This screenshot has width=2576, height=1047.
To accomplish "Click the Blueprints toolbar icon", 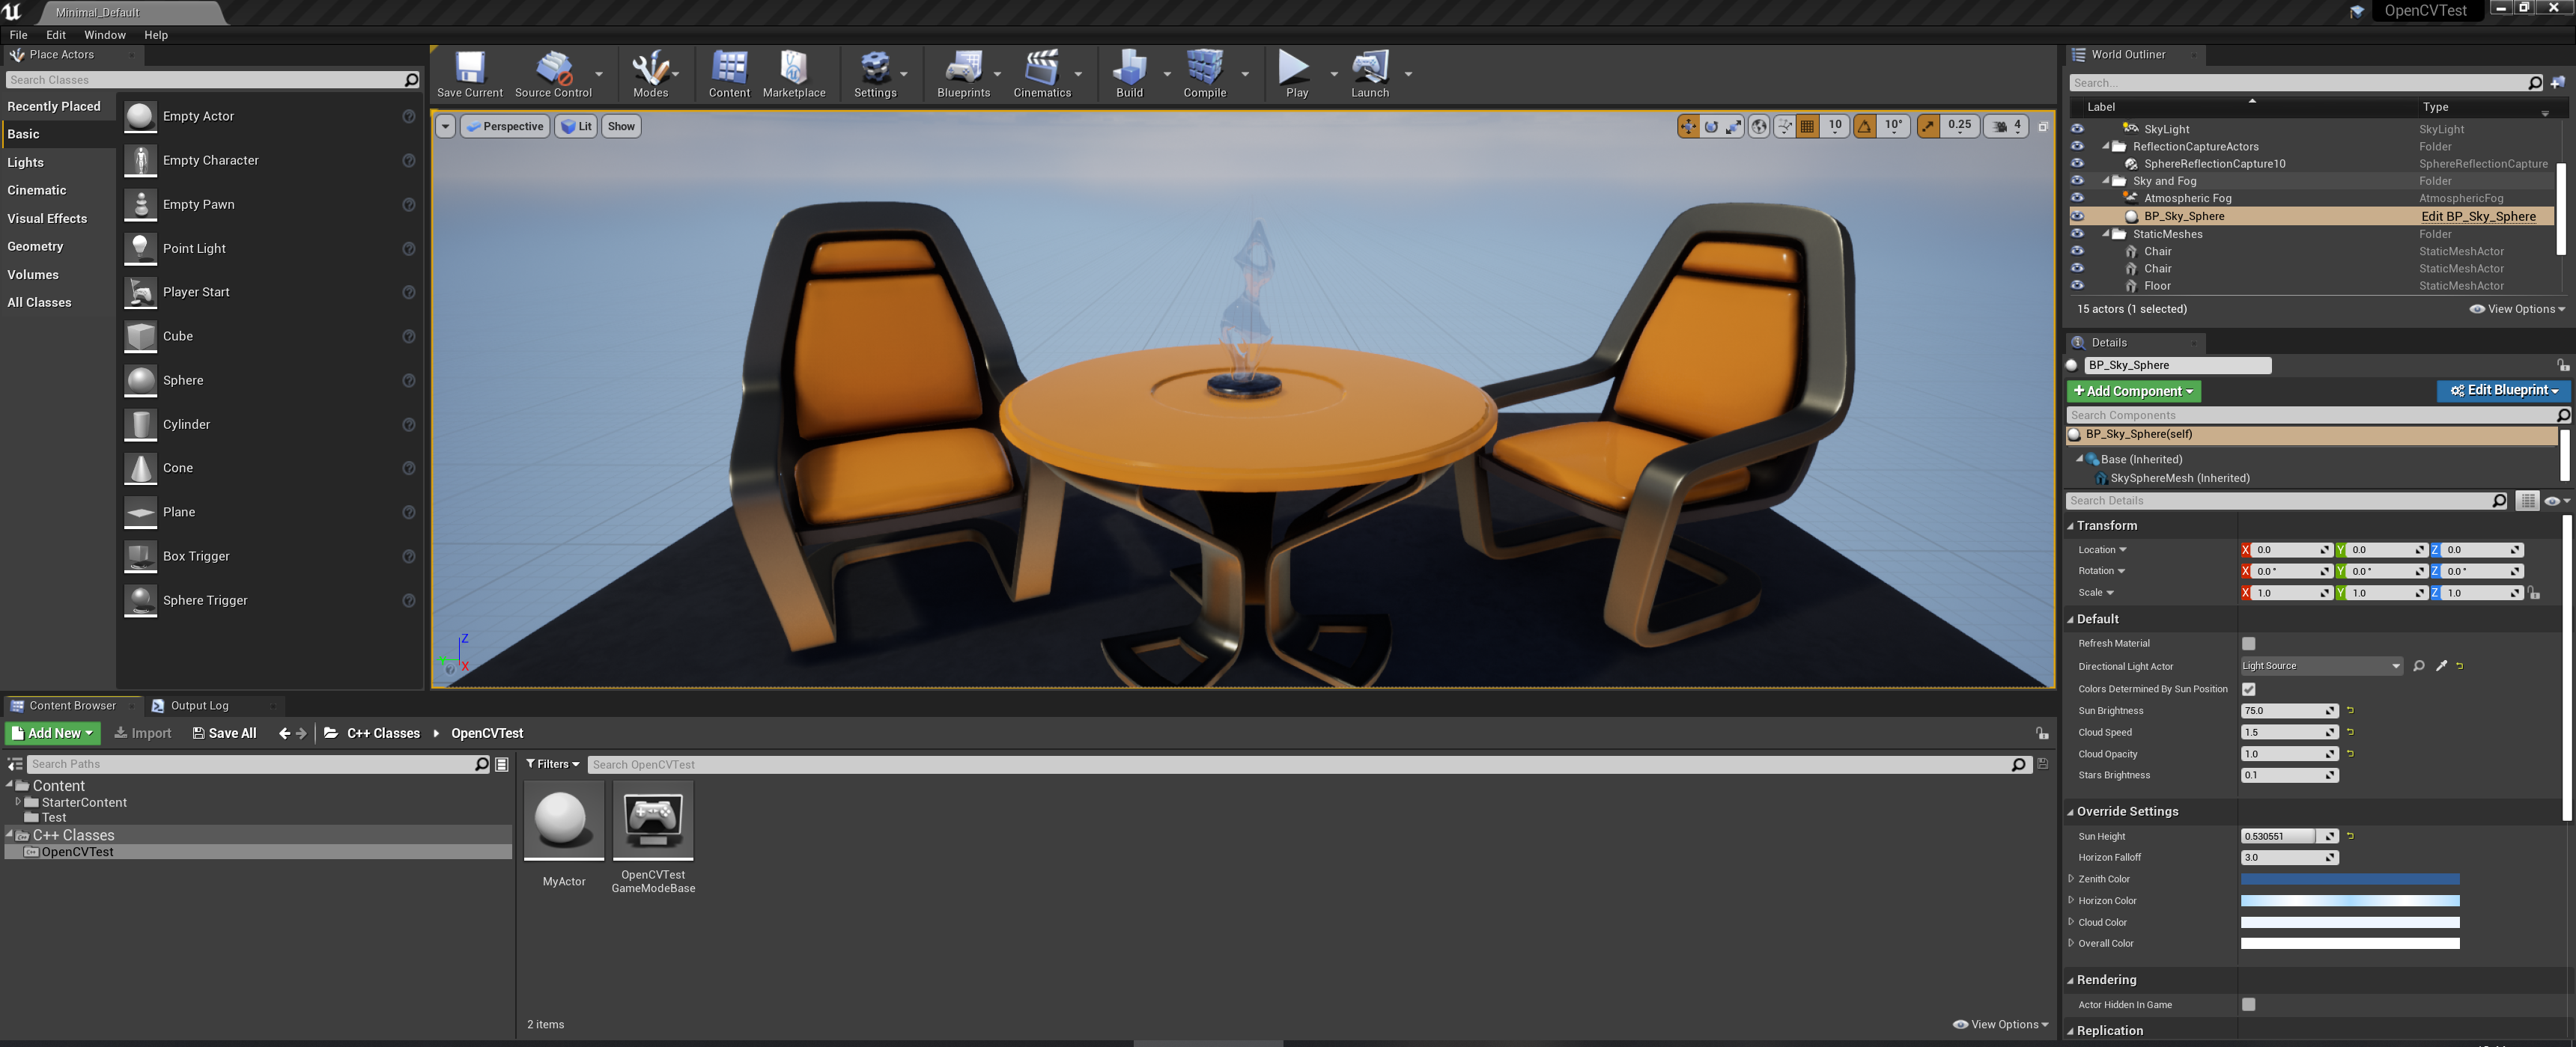I will (x=962, y=70).
